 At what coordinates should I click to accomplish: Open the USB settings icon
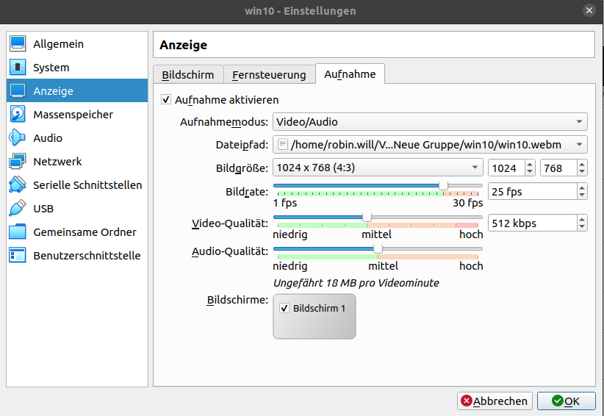click(18, 209)
